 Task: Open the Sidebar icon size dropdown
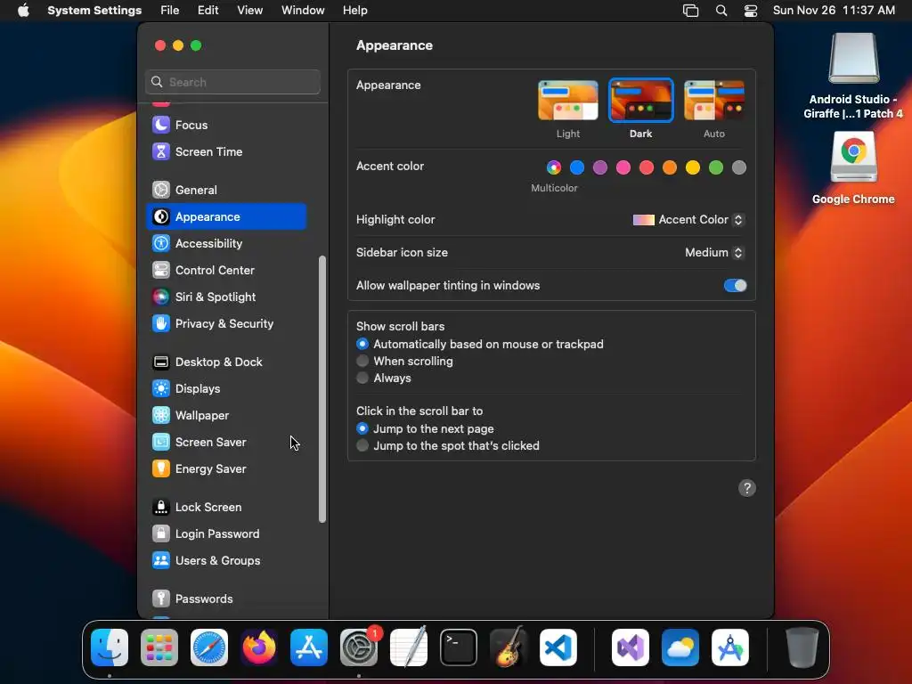[x=714, y=252]
